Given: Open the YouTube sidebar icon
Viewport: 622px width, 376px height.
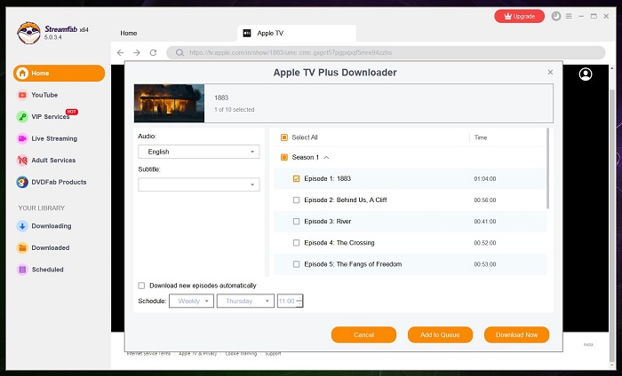Looking at the screenshot, I should pos(22,95).
